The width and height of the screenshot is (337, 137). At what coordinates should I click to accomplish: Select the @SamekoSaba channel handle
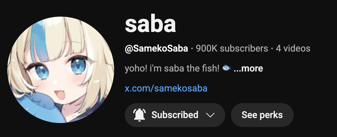pos(156,49)
